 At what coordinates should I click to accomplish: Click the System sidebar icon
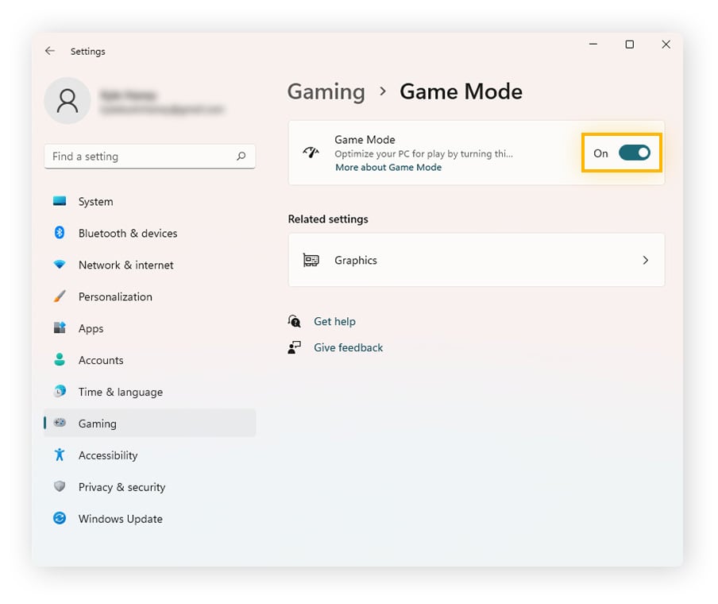(x=60, y=201)
